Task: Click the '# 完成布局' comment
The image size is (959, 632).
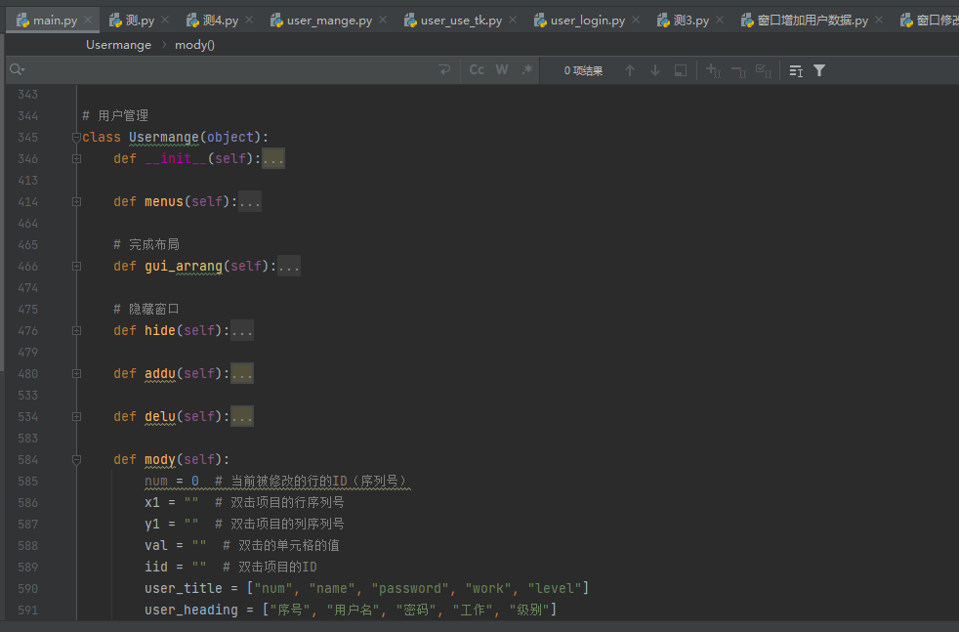Action: (146, 245)
